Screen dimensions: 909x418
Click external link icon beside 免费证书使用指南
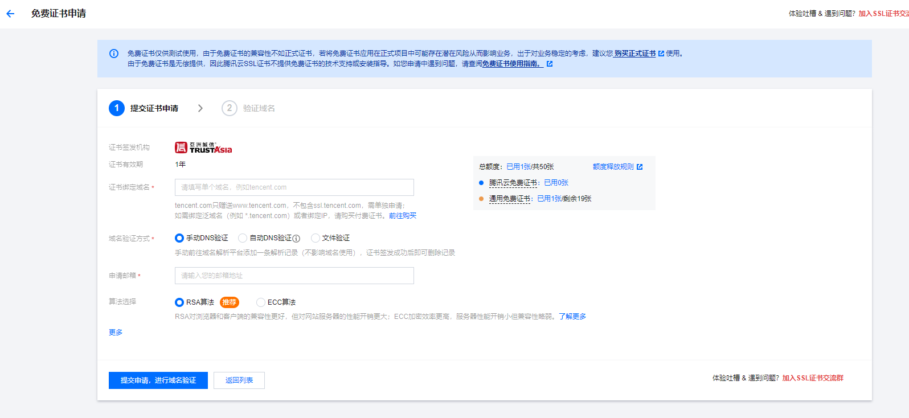(x=550, y=64)
